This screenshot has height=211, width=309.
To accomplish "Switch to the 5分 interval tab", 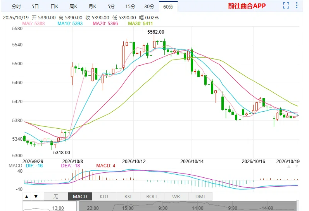I will coord(111,7).
